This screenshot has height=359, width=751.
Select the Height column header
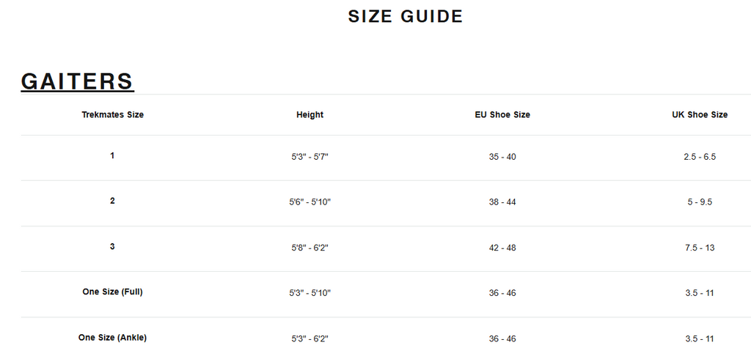[x=309, y=115]
